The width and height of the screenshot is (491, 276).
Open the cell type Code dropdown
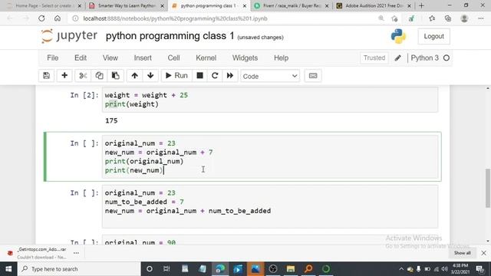(x=270, y=76)
